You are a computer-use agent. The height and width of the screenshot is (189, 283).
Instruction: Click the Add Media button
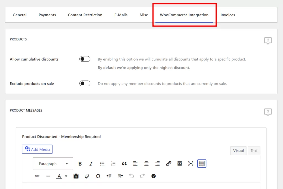tap(37, 149)
